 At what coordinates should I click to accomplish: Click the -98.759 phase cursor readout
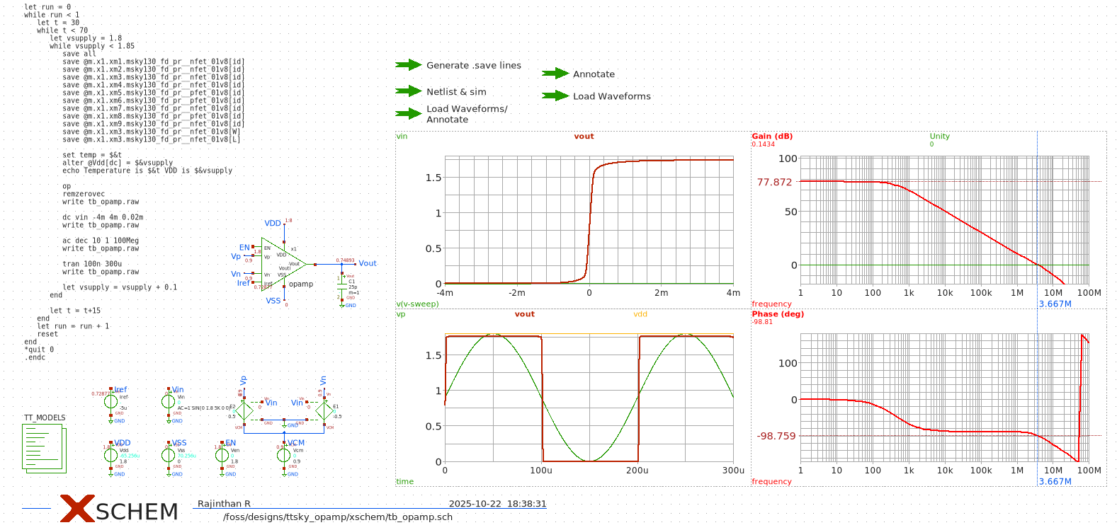tap(776, 436)
